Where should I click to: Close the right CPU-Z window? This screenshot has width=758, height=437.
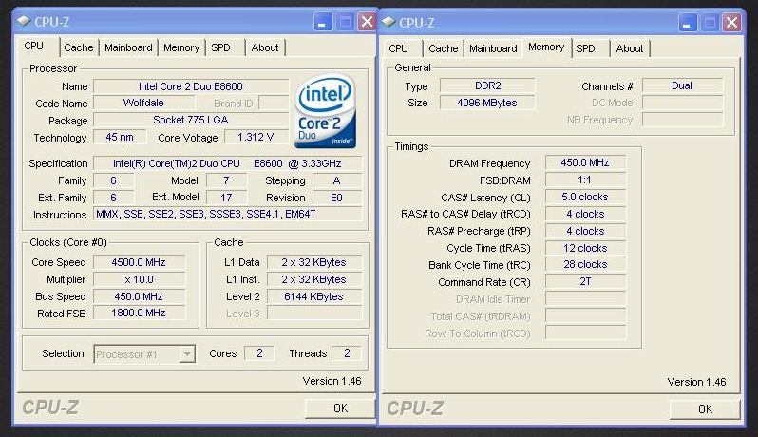pos(732,23)
